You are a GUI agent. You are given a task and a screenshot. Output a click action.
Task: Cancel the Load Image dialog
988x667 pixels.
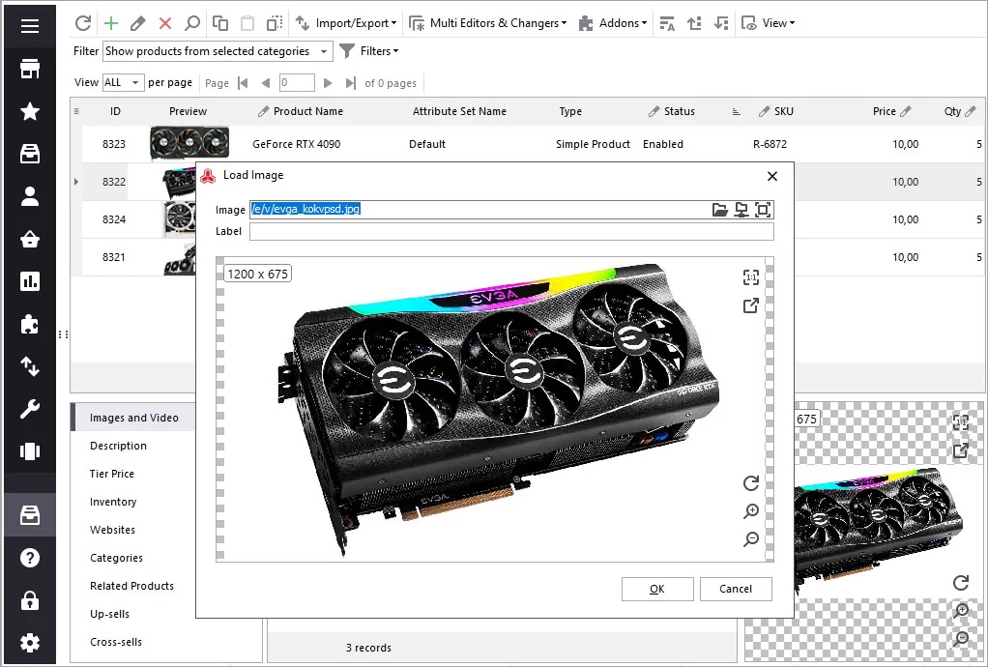(x=736, y=589)
